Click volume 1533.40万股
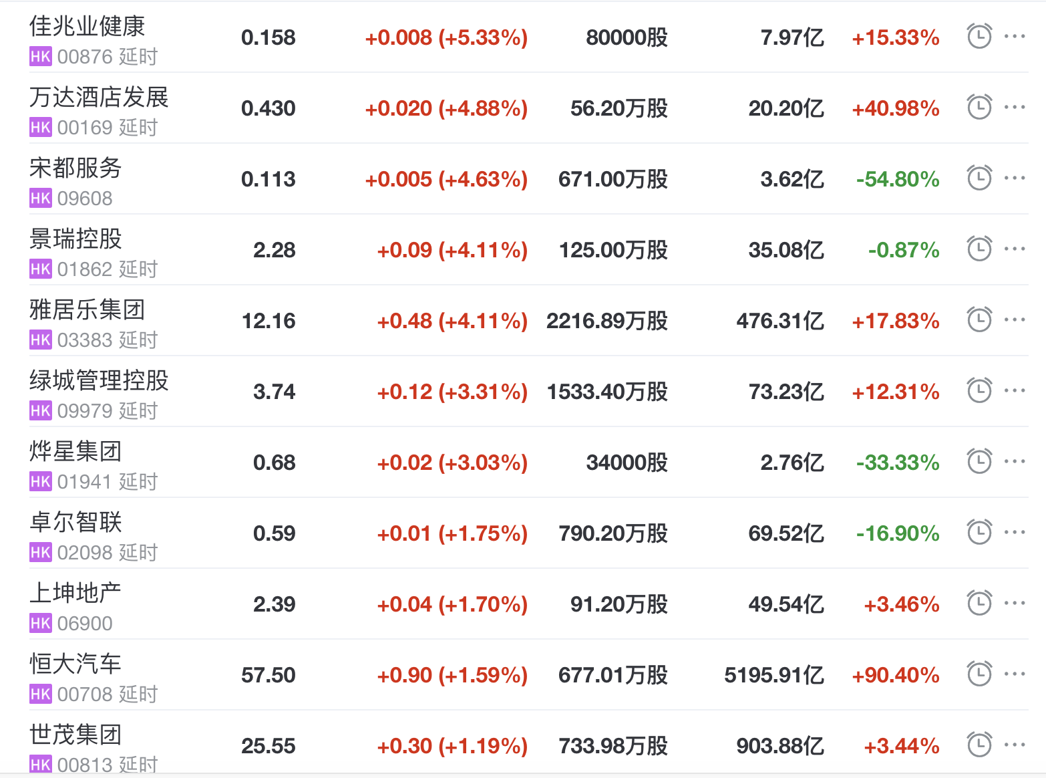Image resolution: width=1046 pixels, height=778 pixels. point(607,392)
